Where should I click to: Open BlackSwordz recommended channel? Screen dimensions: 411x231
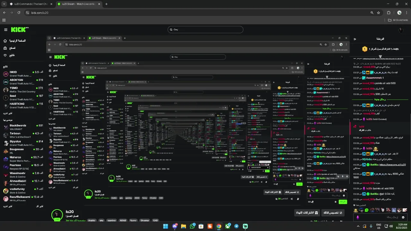click(23, 127)
